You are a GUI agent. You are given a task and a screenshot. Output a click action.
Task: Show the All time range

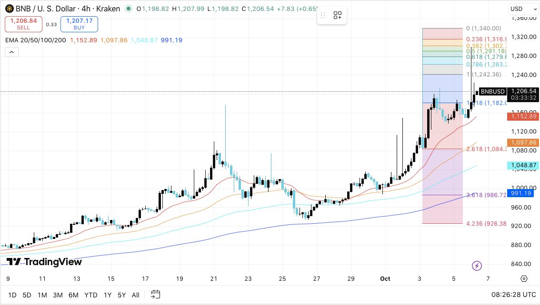(135, 295)
